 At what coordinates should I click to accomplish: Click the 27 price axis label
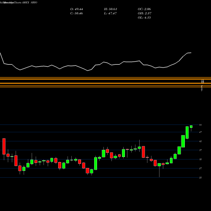click(x=200, y=168)
